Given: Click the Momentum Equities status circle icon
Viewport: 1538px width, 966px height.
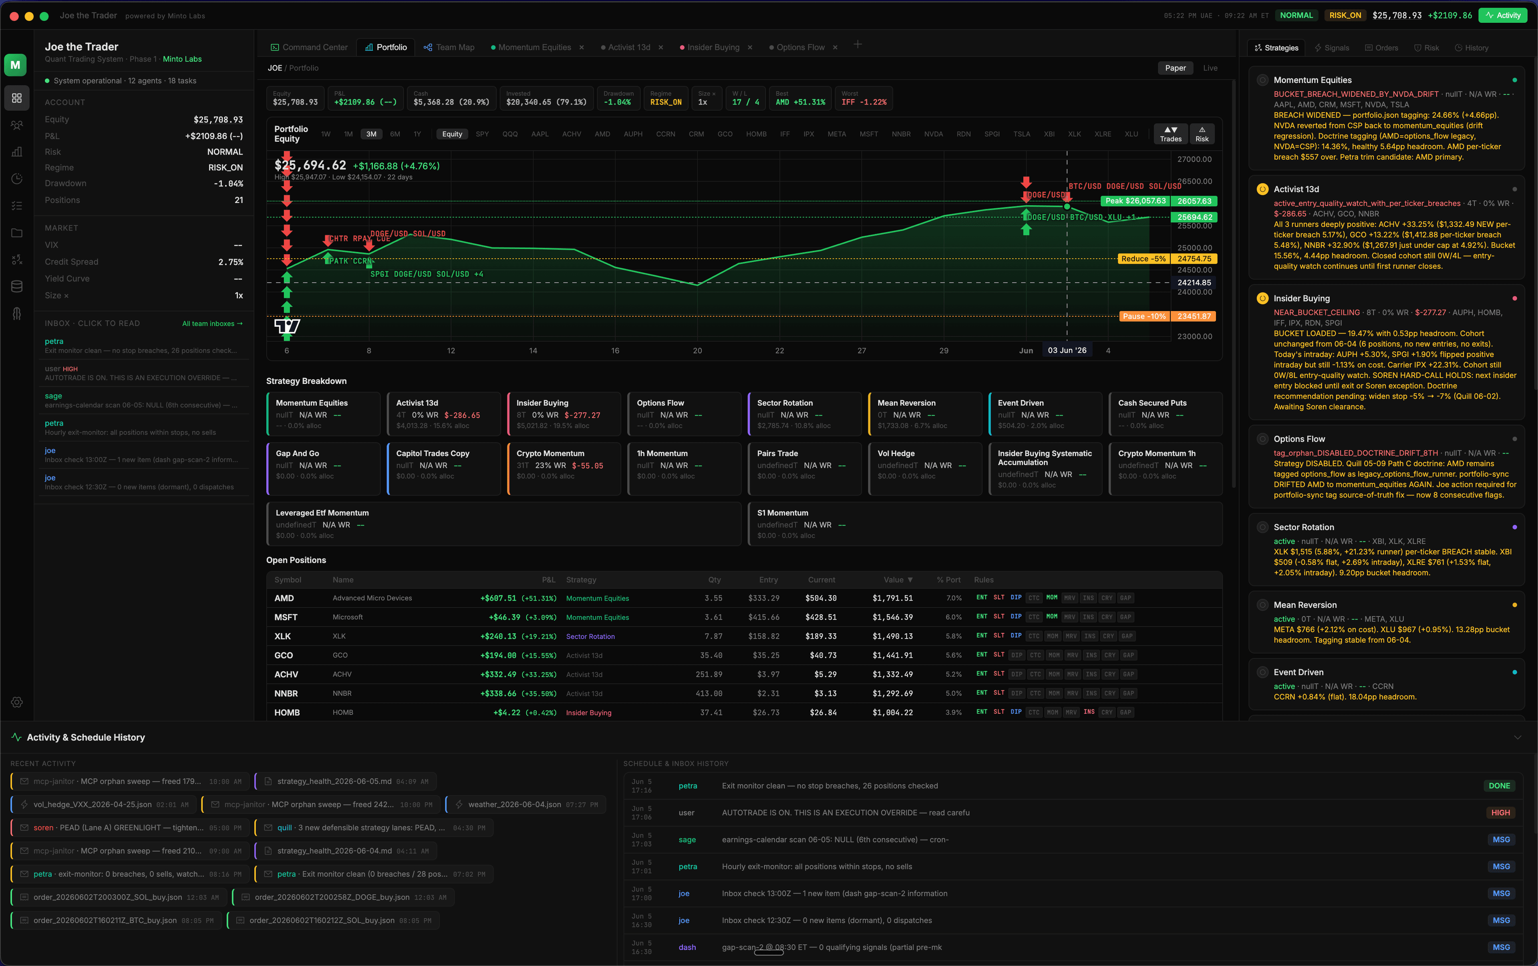Looking at the screenshot, I should [1262, 80].
